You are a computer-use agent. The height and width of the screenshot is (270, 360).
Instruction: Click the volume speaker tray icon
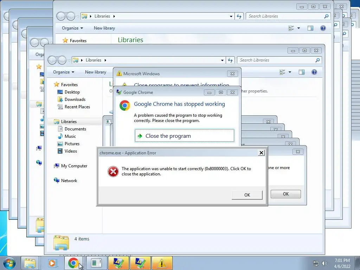pyautogui.click(x=324, y=264)
